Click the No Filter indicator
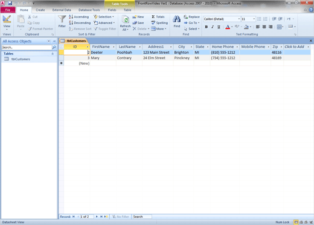The width and height of the screenshot is (314, 225). pos(121,217)
